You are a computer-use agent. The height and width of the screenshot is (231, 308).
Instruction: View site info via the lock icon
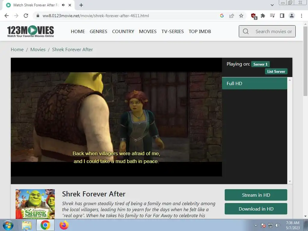coord(38,16)
